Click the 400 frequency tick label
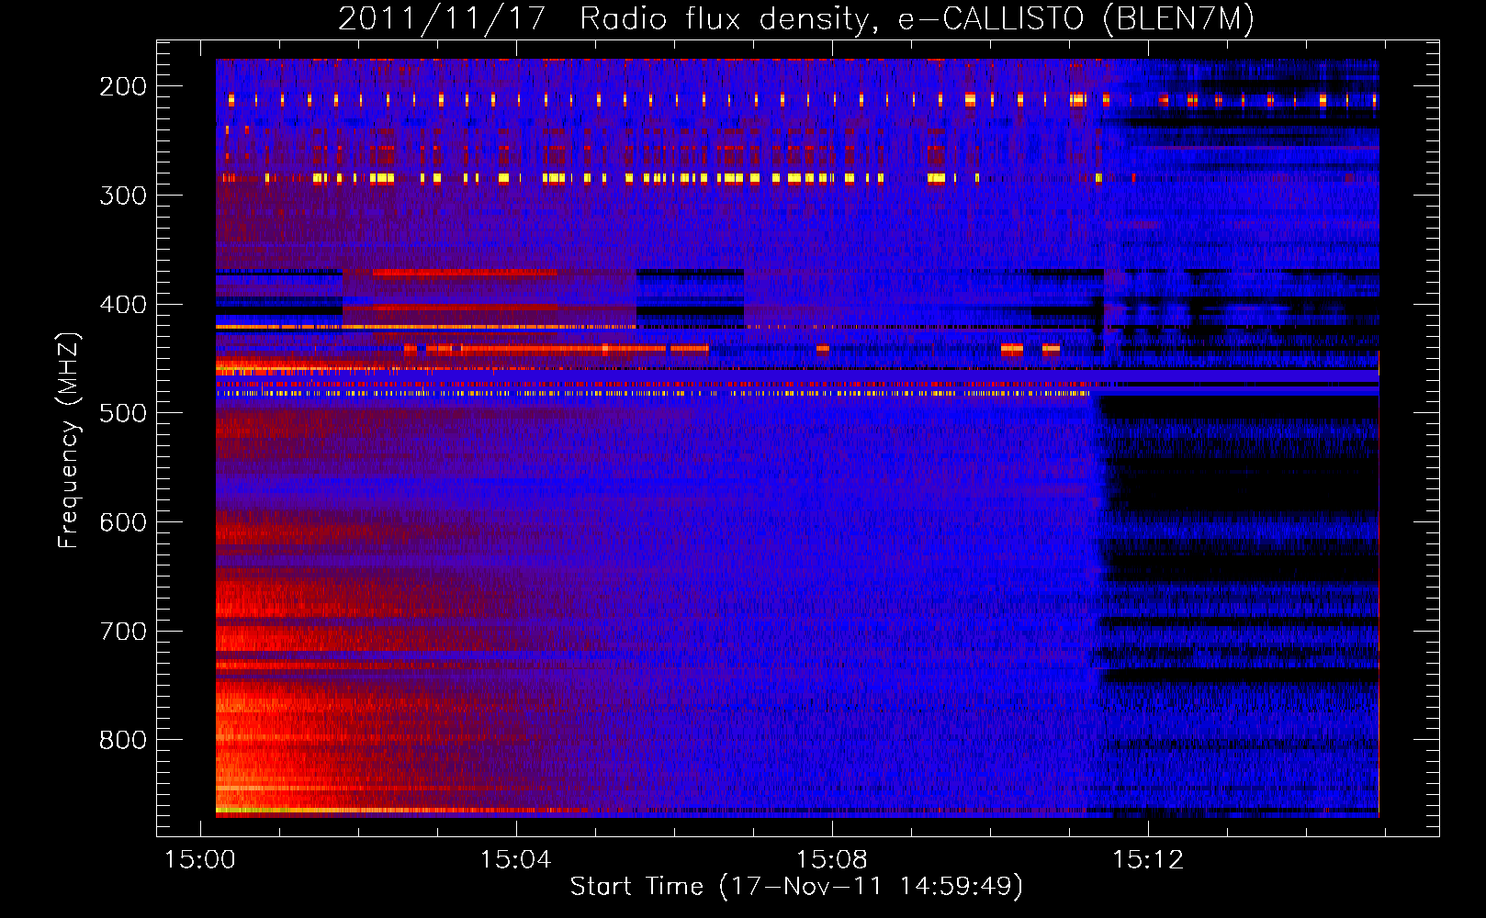Viewport: 1486px width, 918px height. 123,305
